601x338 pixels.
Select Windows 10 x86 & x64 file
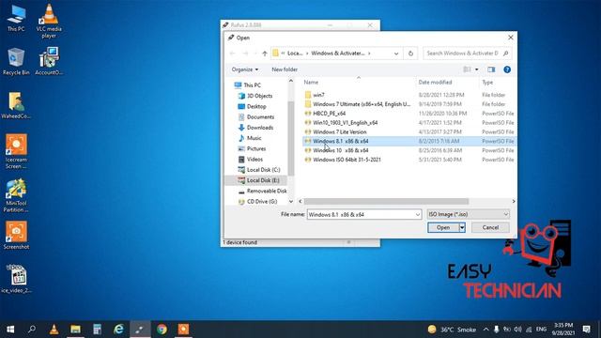pyautogui.click(x=340, y=150)
